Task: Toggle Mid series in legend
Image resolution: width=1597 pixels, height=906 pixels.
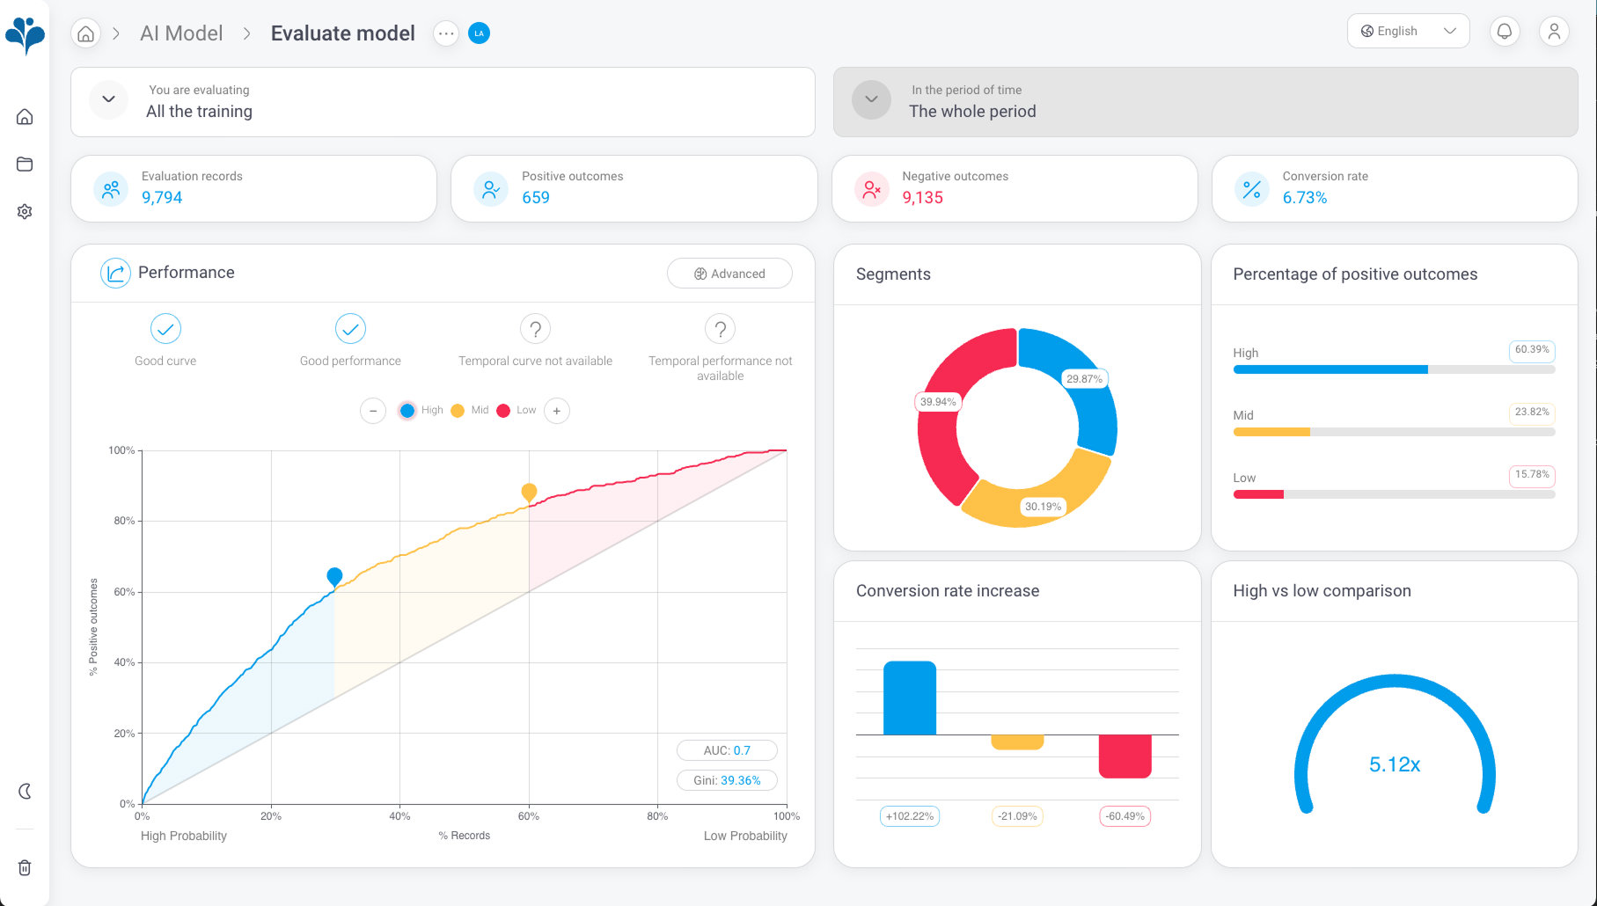Action: click(470, 411)
